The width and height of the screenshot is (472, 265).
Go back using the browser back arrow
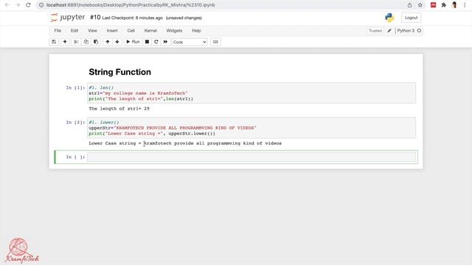coord(7,5)
